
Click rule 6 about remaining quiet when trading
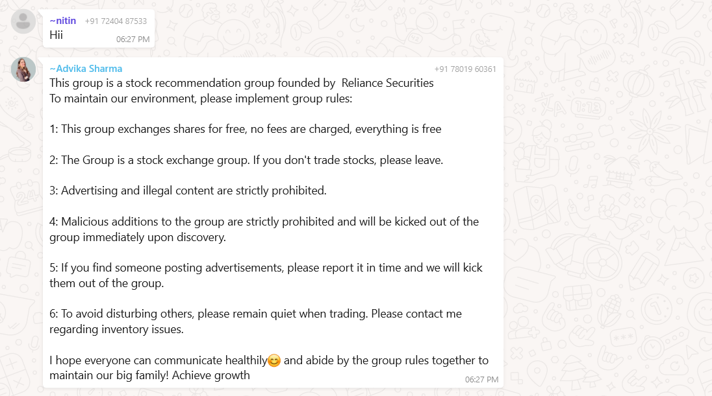click(x=255, y=314)
